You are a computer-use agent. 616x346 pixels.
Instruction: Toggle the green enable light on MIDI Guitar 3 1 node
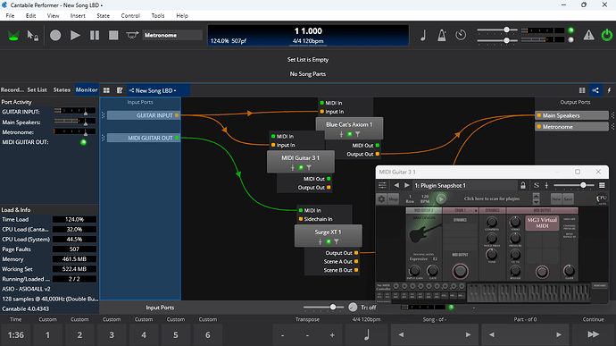(301, 168)
